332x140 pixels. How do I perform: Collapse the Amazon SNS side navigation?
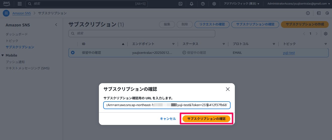(56, 25)
